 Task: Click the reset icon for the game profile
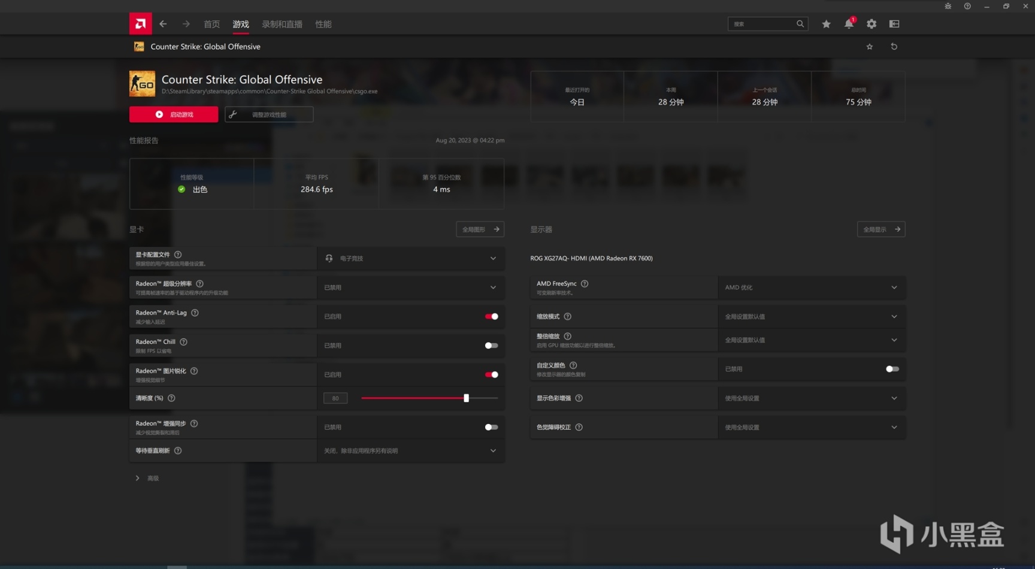pyautogui.click(x=894, y=47)
